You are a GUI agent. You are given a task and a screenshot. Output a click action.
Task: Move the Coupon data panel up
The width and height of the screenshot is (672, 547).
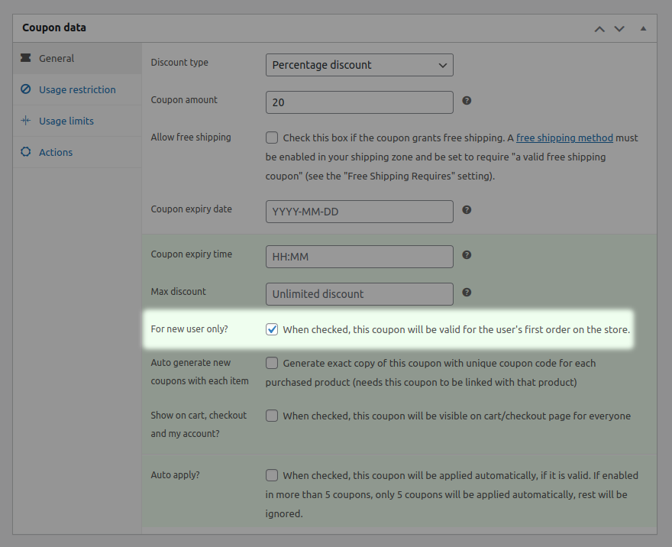[x=599, y=28]
